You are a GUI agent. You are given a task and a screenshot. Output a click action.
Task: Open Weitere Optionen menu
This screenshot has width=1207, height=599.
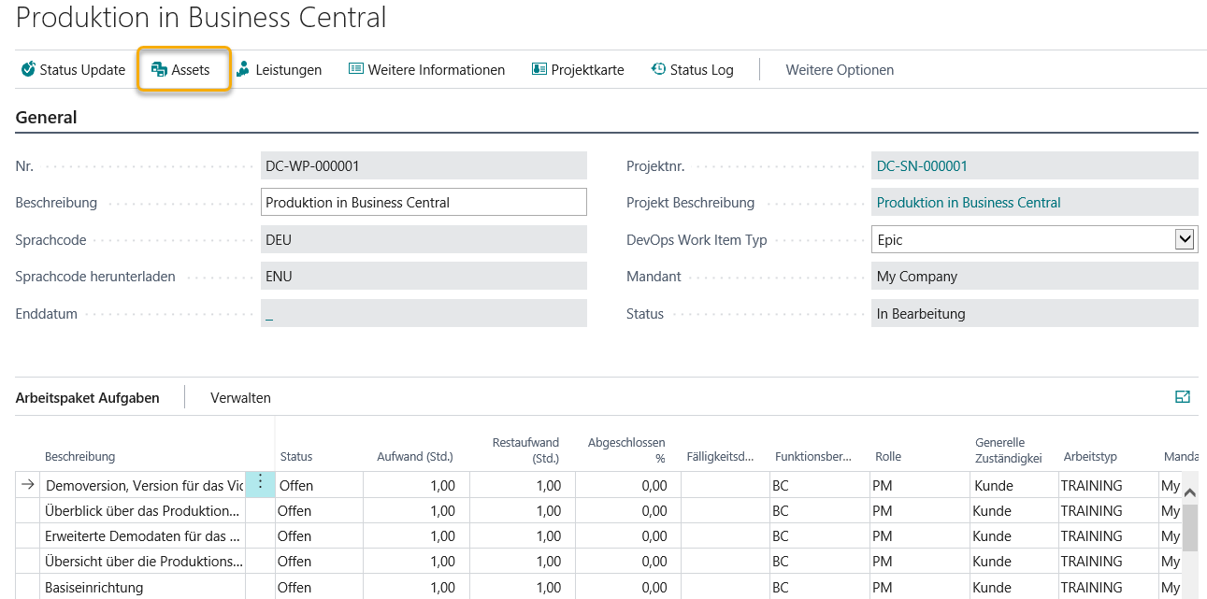[x=840, y=69]
